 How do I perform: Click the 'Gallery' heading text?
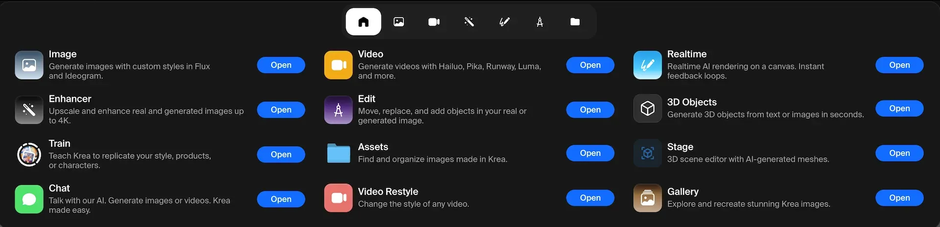683,192
